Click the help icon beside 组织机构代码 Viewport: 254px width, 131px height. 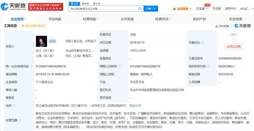[x=208, y=66]
